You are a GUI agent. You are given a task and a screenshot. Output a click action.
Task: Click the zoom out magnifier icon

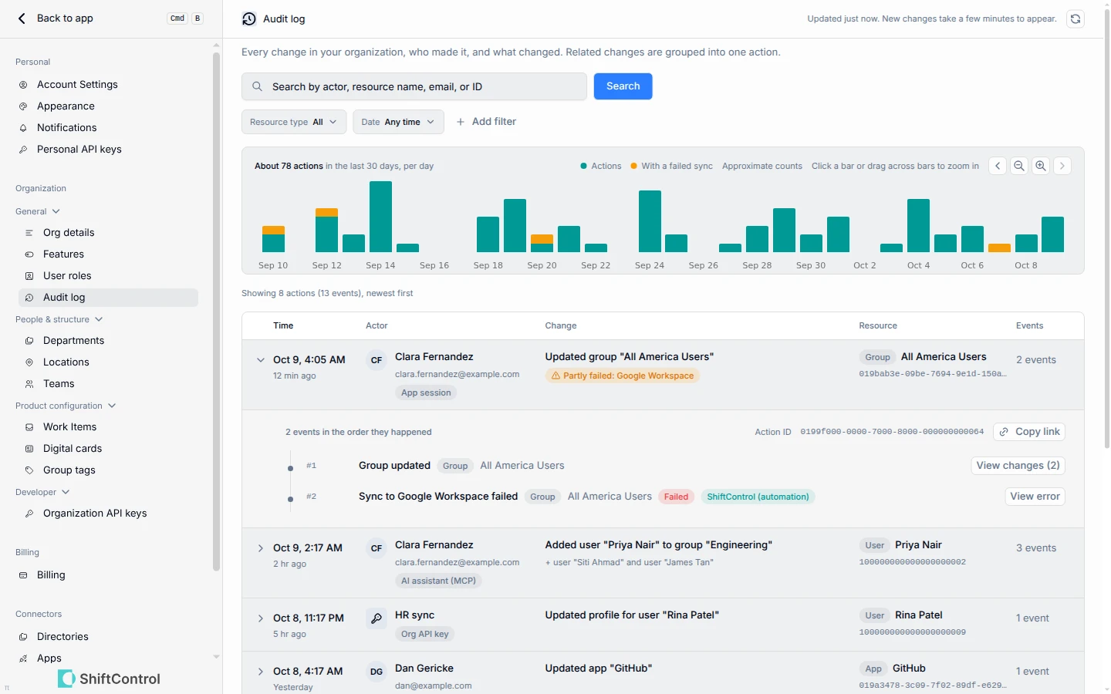[x=1019, y=166]
